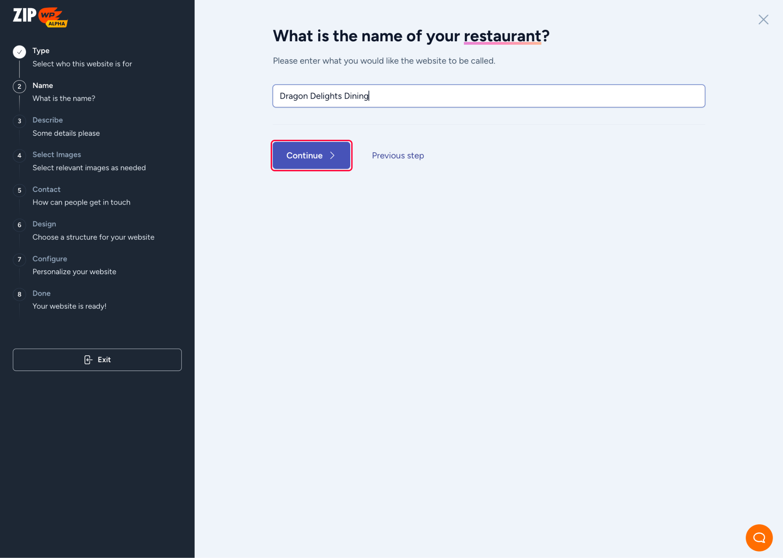Click the Exit button in the sidebar
The width and height of the screenshot is (783, 558).
[97, 360]
